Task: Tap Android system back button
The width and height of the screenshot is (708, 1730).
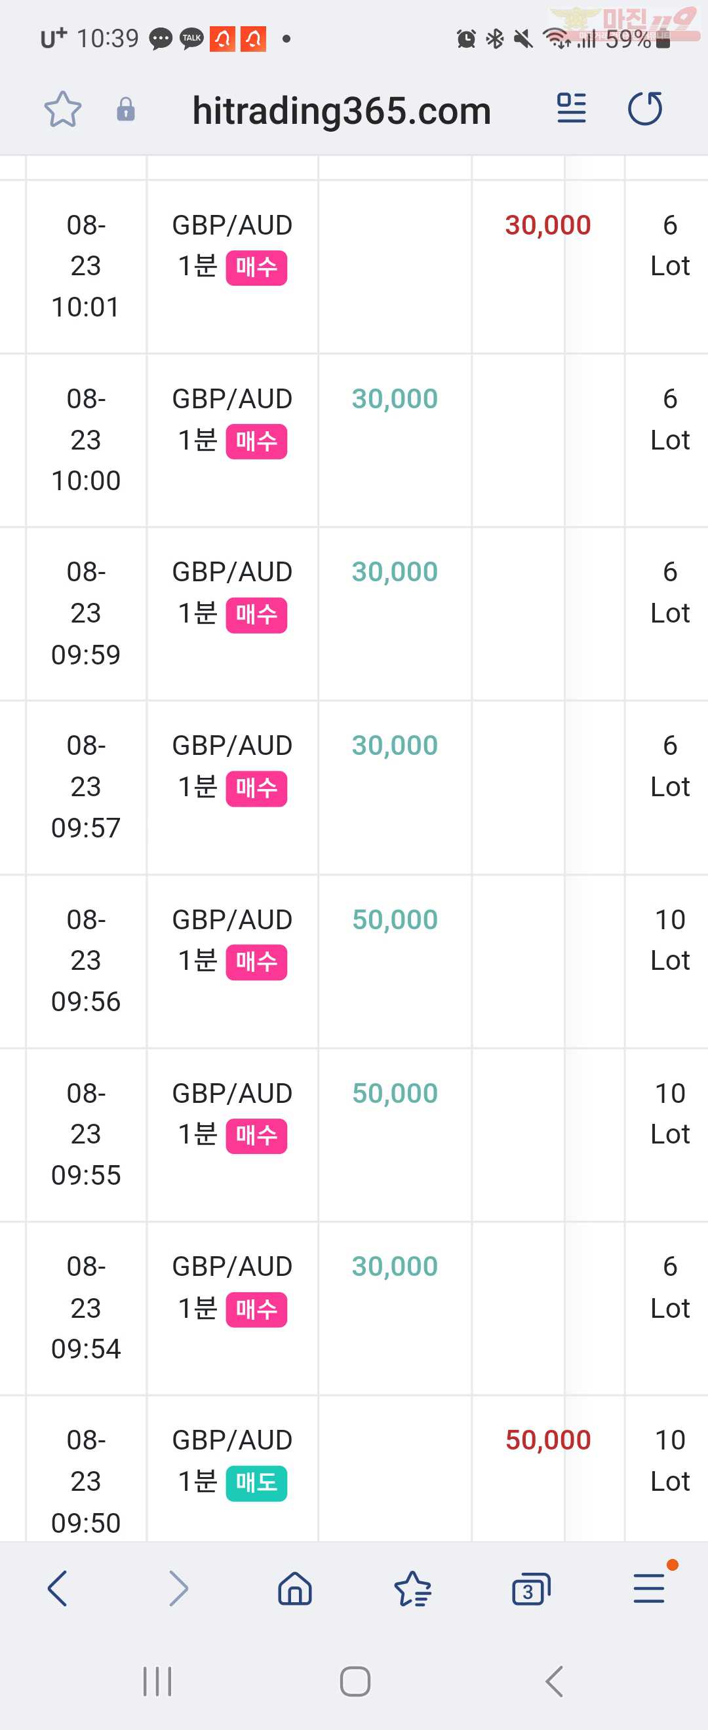Action: (x=554, y=1682)
